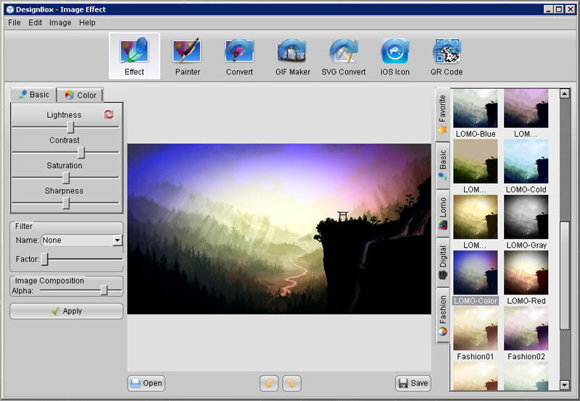Click the Contrast slider handle
Viewport: 580px width, 401px height.
pyautogui.click(x=81, y=153)
